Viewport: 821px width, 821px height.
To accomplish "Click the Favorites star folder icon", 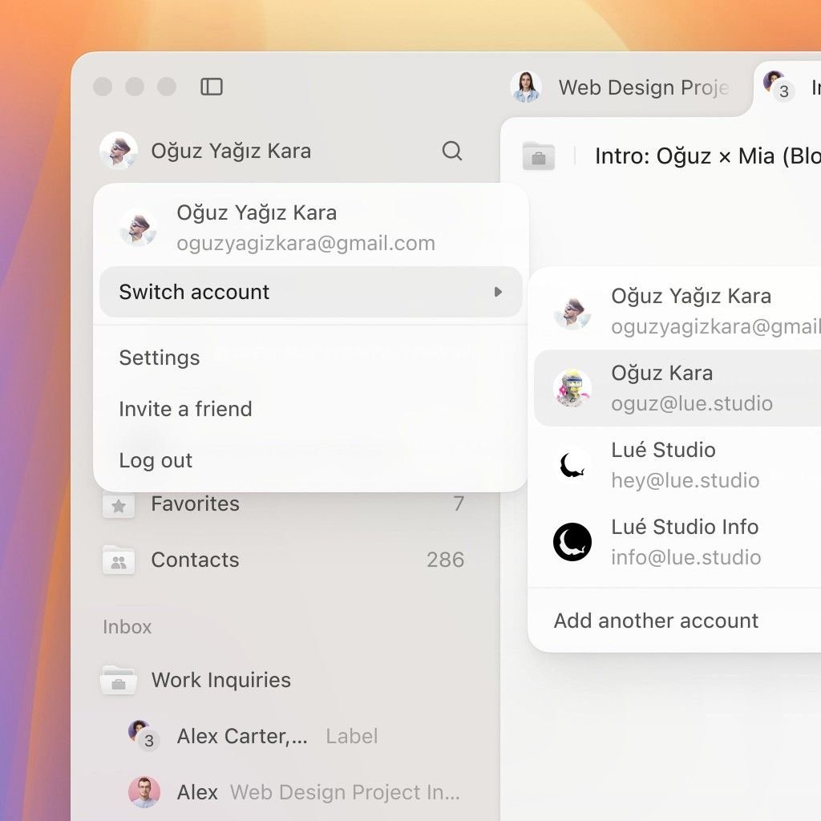I will (x=119, y=505).
